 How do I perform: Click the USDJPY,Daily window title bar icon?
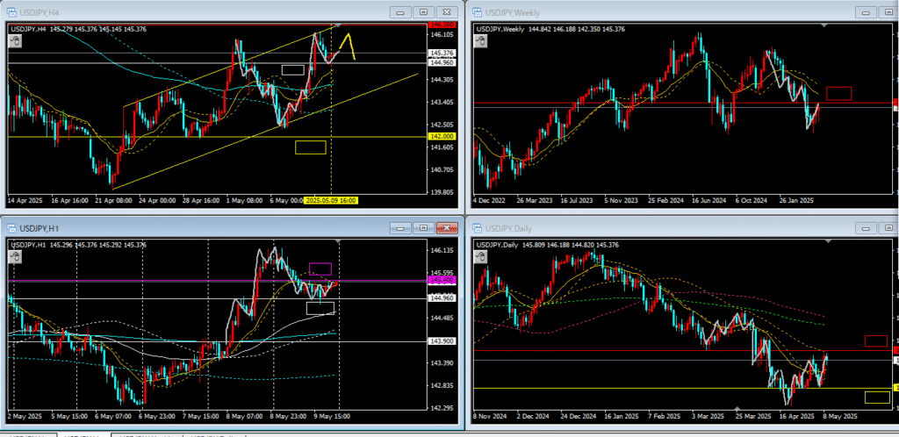(477, 228)
